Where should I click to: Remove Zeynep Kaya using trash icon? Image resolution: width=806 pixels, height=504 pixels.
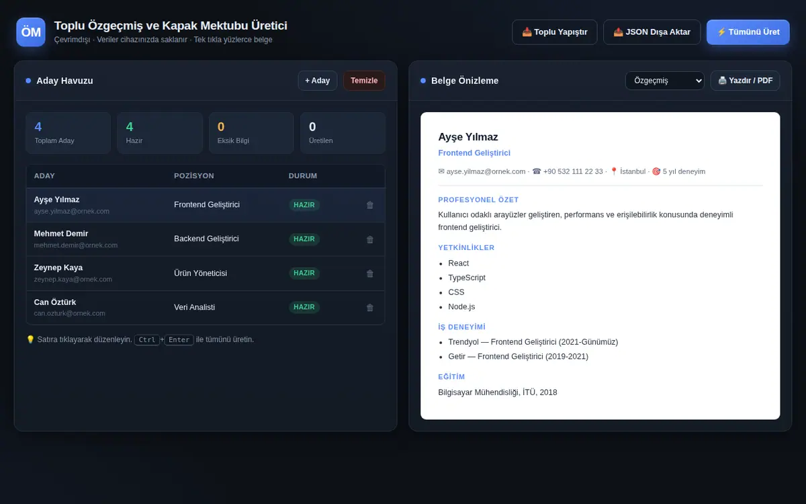pos(370,274)
